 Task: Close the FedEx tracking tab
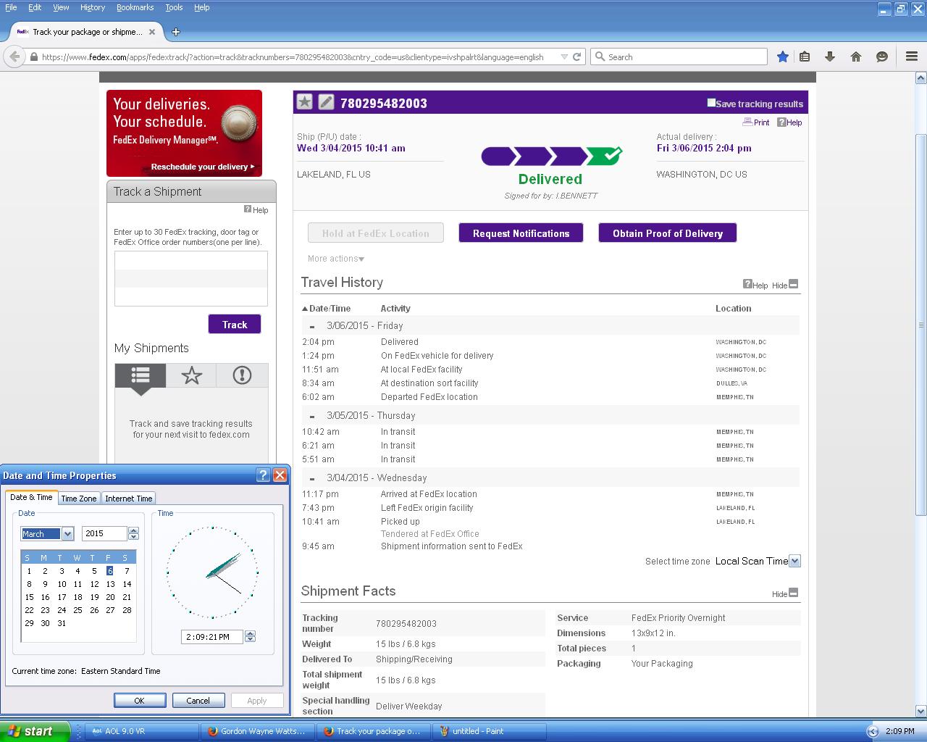pos(152,32)
